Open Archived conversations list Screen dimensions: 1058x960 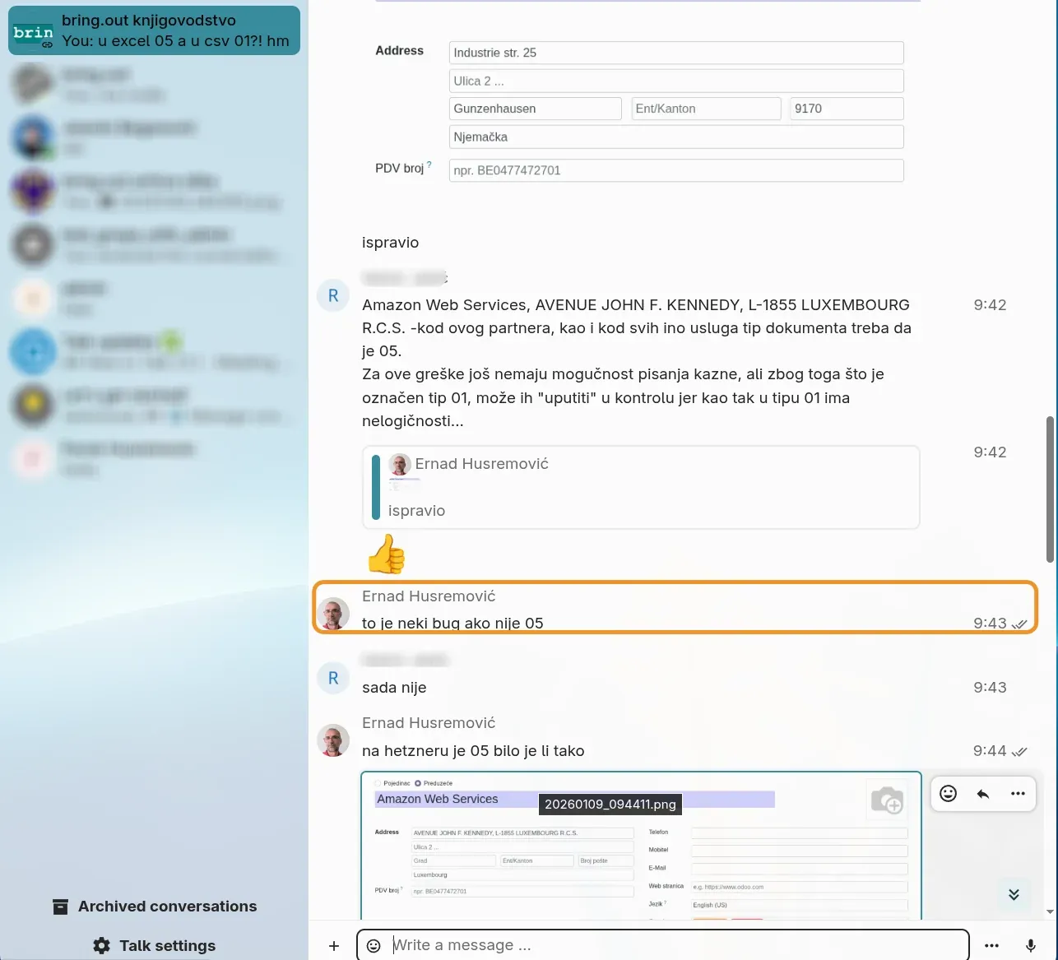[x=167, y=907]
